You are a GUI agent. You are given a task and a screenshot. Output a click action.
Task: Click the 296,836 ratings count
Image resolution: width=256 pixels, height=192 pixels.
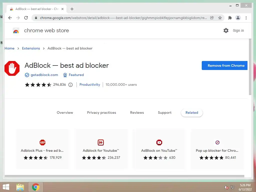[59, 84]
